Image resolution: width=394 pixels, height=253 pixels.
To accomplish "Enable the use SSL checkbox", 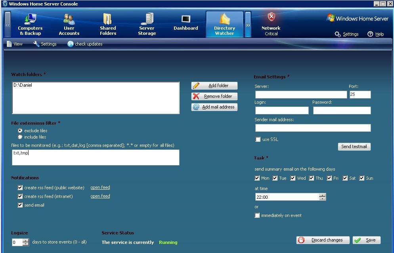I will [258, 139].
